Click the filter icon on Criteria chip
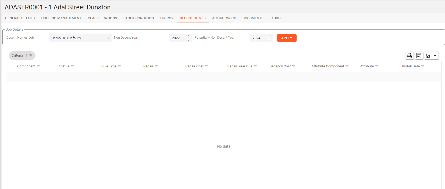Screen dimensions: 445x189 pos(31,56)
